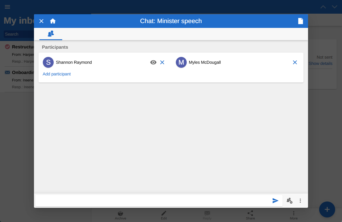Send the chat message
This screenshot has width=342, height=222.
(275, 200)
